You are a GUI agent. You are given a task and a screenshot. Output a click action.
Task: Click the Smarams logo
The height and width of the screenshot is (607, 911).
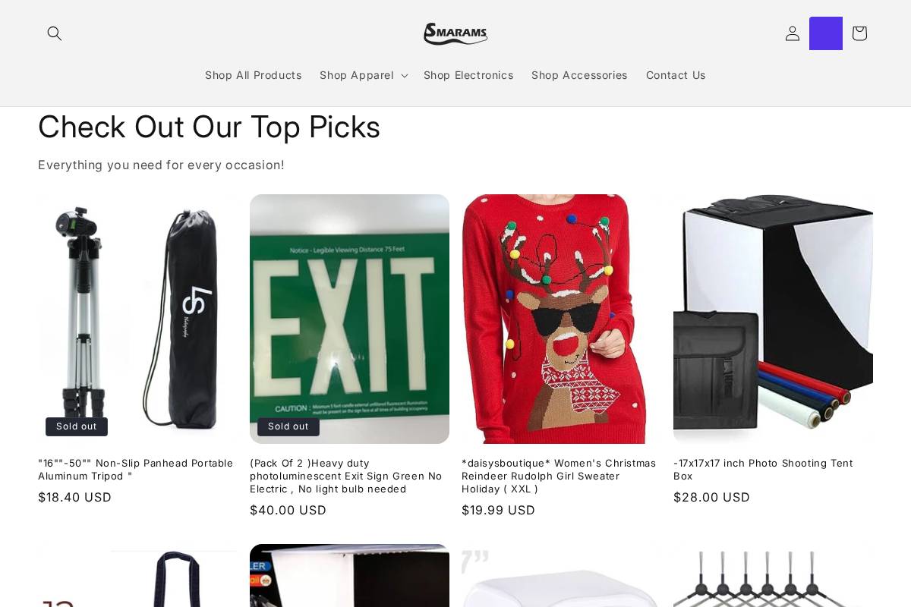455,33
